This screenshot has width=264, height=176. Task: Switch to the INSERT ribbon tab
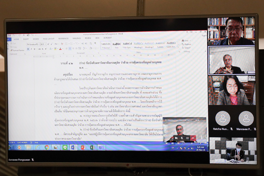pyautogui.click(x=26, y=39)
